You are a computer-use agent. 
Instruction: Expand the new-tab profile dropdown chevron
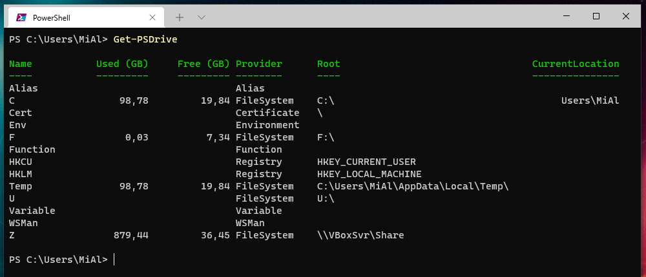tap(201, 17)
